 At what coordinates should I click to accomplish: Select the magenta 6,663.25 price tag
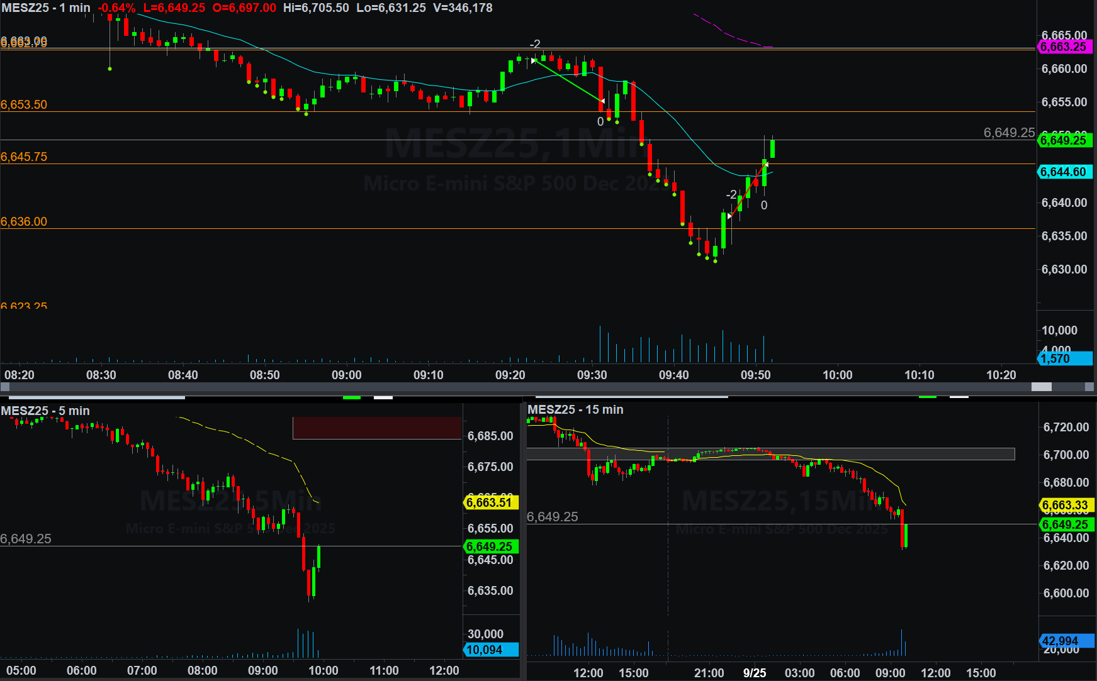coord(1064,47)
